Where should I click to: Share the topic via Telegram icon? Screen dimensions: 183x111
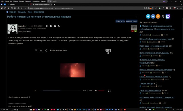[148, 16]
